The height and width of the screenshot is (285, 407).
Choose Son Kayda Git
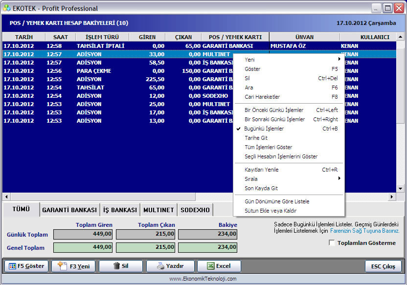[x=290, y=188]
